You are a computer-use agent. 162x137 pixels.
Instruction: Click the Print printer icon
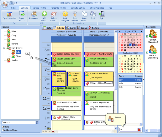(93, 14)
